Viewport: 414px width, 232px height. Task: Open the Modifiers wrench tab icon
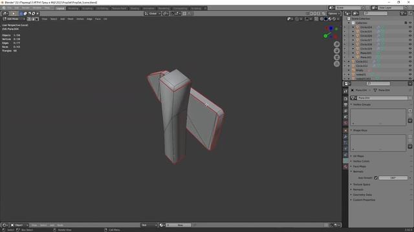tap(345, 137)
